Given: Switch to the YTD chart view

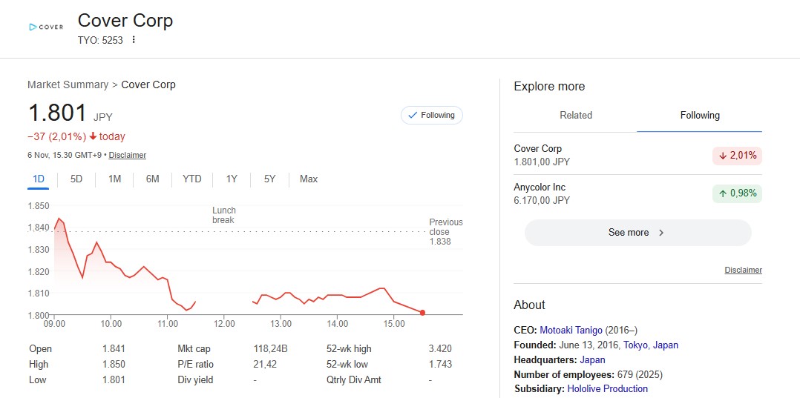Looking at the screenshot, I should (x=191, y=179).
